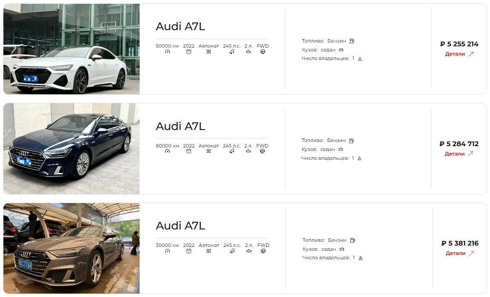Click the ₽ 5 381 216 price
Screen dimensions: 490x297
pos(460,243)
